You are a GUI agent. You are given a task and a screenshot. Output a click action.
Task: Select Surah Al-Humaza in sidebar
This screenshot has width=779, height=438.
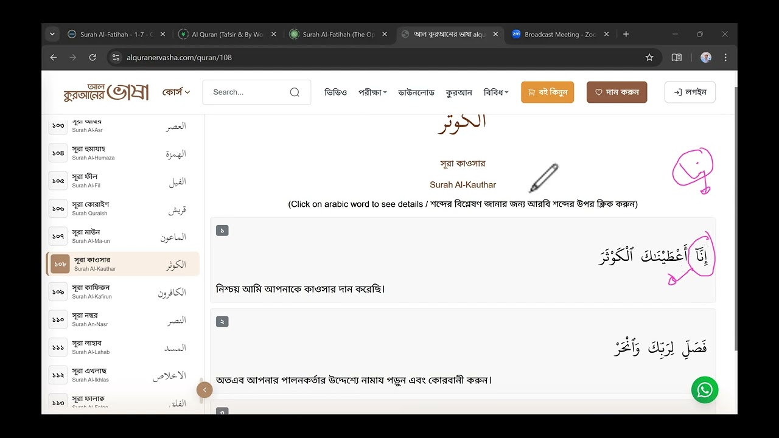coord(122,153)
